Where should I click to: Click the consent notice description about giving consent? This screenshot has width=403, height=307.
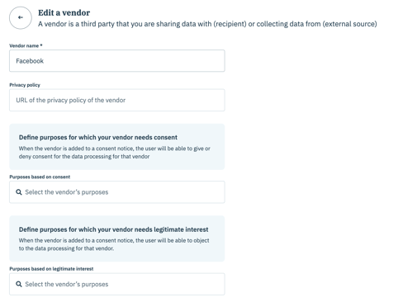tap(115, 153)
